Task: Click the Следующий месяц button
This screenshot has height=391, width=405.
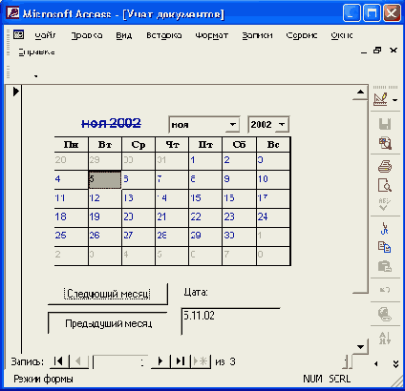Action: pos(108,294)
